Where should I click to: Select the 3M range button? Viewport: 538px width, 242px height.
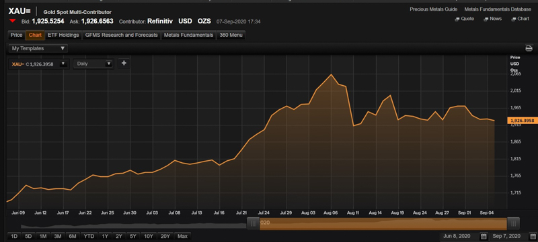pyautogui.click(x=58, y=236)
